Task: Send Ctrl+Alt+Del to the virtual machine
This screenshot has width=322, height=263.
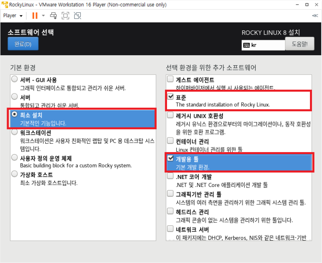Action: 54,15
